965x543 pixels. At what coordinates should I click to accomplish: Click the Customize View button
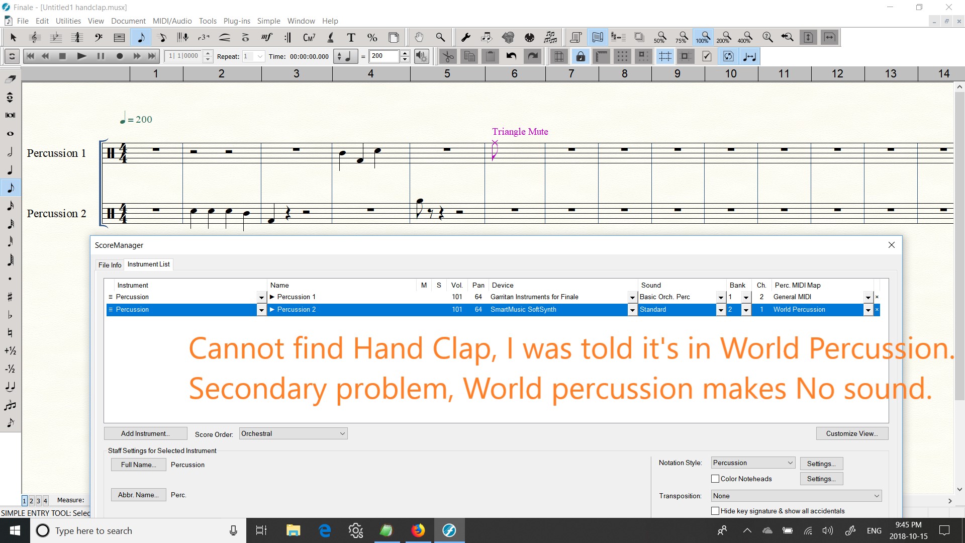click(x=851, y=433)
